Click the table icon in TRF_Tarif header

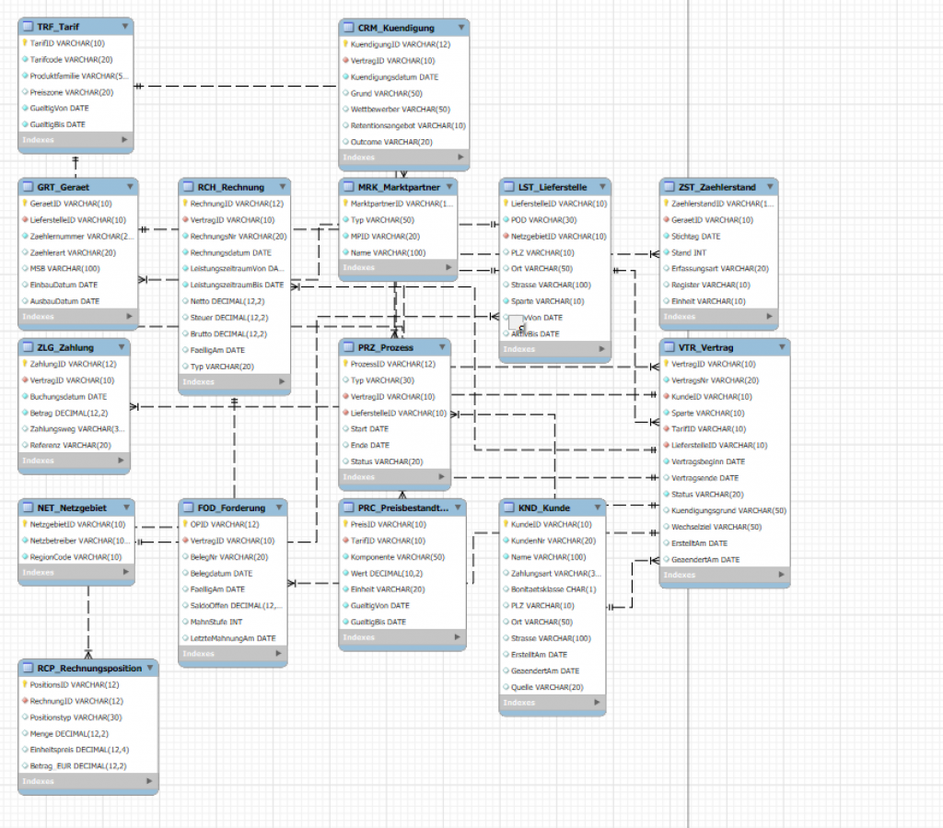click(x=28, y=27)
